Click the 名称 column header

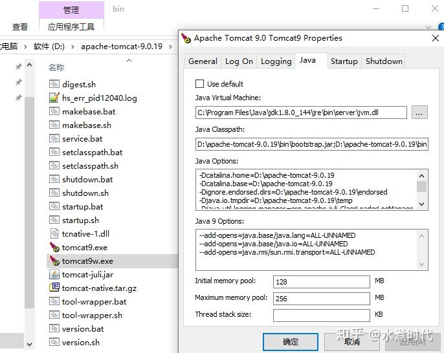56,67
